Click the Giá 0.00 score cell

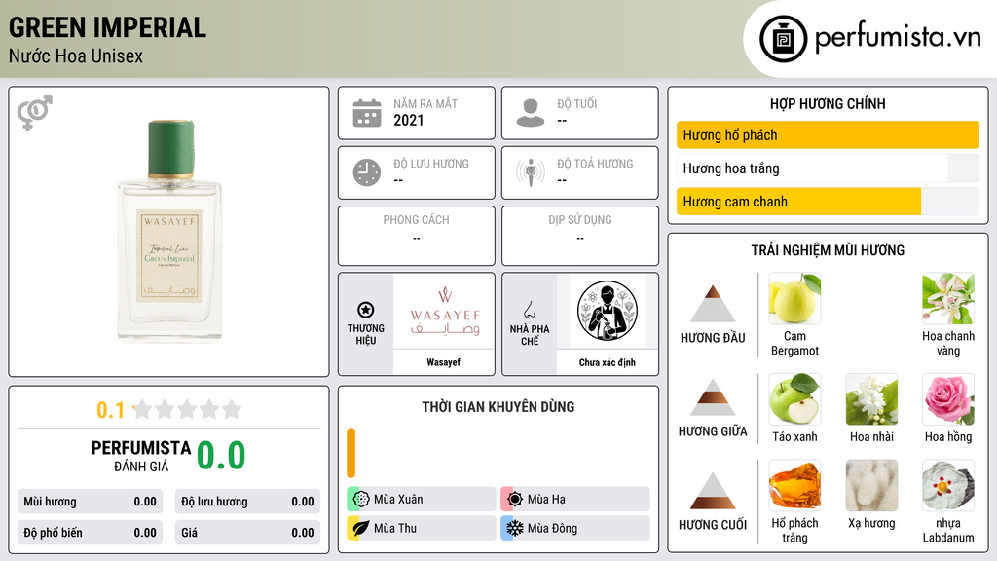click(247, 533)
